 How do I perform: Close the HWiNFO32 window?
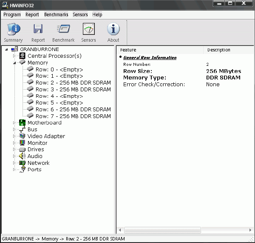click(244, 3)
